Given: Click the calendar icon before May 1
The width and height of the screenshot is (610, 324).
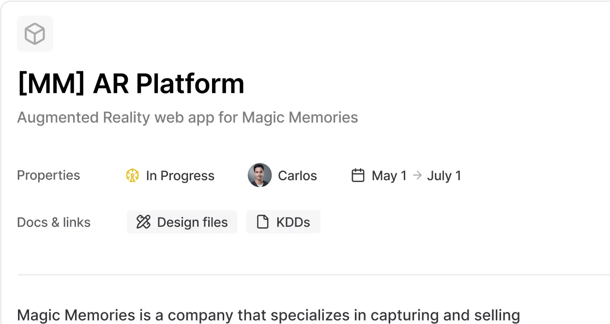Looking at the screenshot, I should click(x=358, y=175).
